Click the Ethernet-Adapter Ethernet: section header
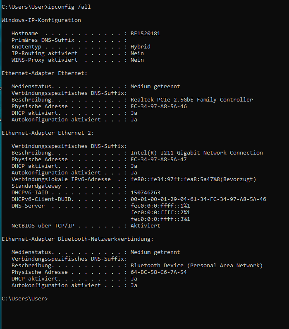Viewport: 289px width, 329px height. 44,73
